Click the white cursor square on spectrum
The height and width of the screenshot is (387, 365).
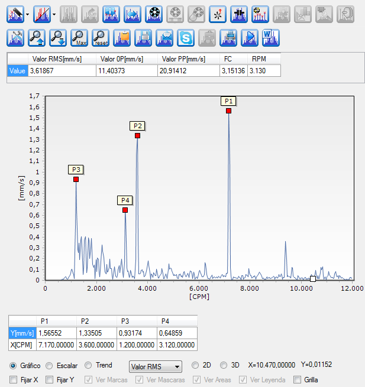[x=313, y=279]
